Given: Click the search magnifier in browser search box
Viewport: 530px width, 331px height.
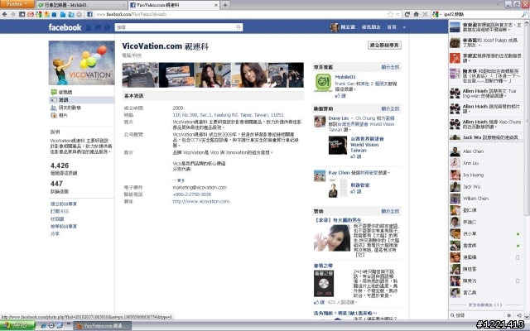Looking at the screenshot, I should tap(524, 14).
